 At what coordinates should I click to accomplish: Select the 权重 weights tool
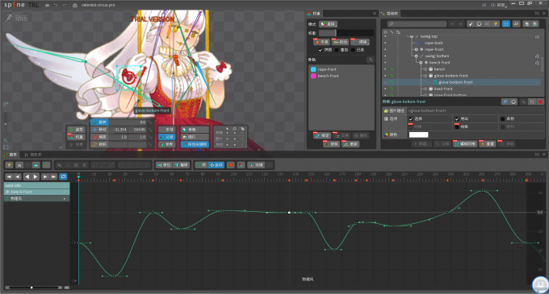tap(76, 137)
